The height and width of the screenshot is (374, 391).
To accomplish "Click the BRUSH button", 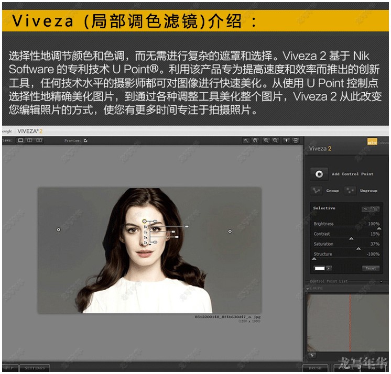I will tap(315, 368).
